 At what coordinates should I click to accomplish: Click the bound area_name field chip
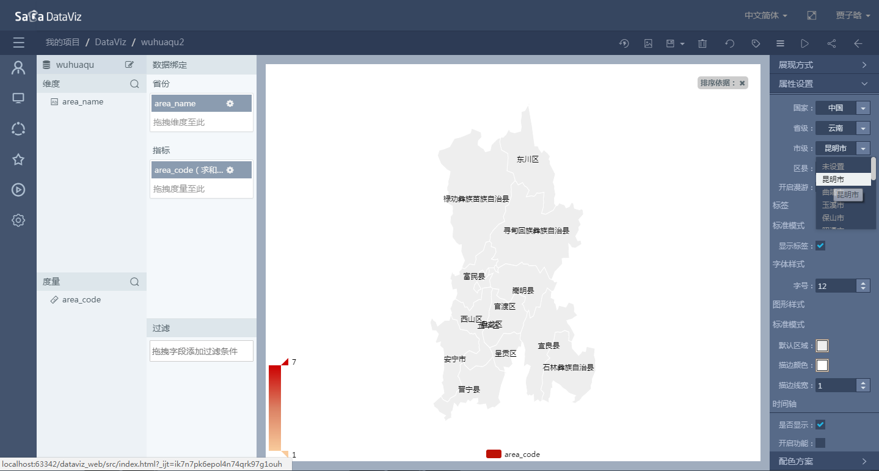[x=202, y=103]
